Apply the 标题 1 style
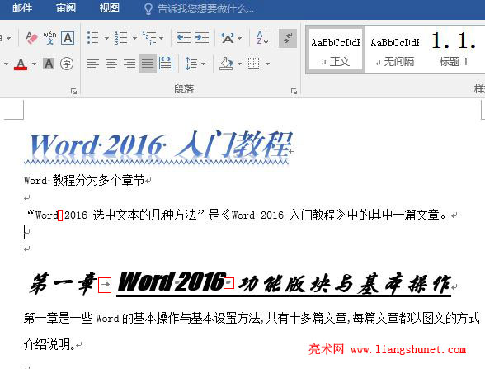Viewport: 485px width, 369px height. (x=454, y=50)
